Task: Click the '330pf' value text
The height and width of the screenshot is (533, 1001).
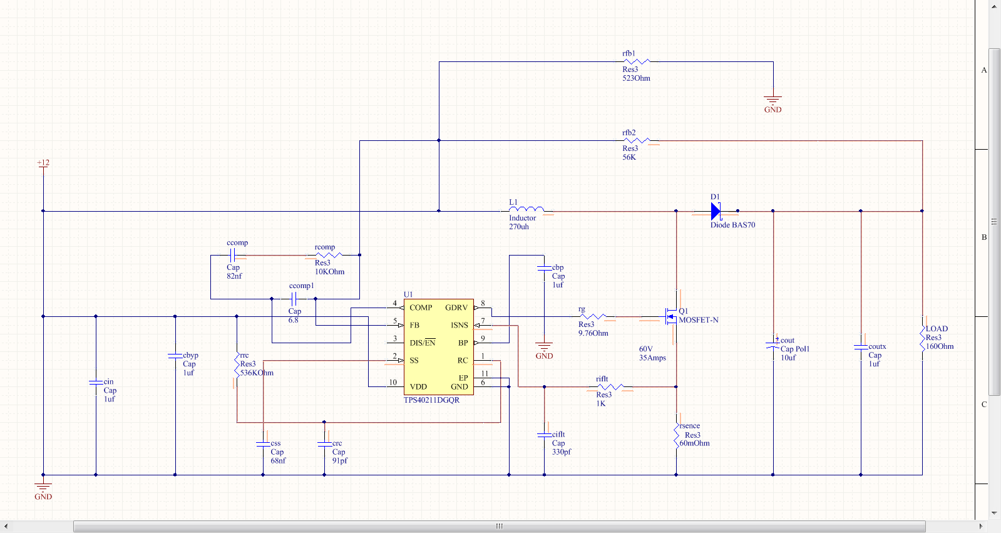Action: point(562,452)
